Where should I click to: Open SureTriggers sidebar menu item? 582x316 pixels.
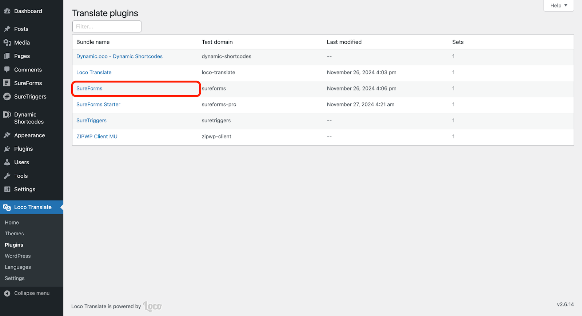(x=30, y=97)
